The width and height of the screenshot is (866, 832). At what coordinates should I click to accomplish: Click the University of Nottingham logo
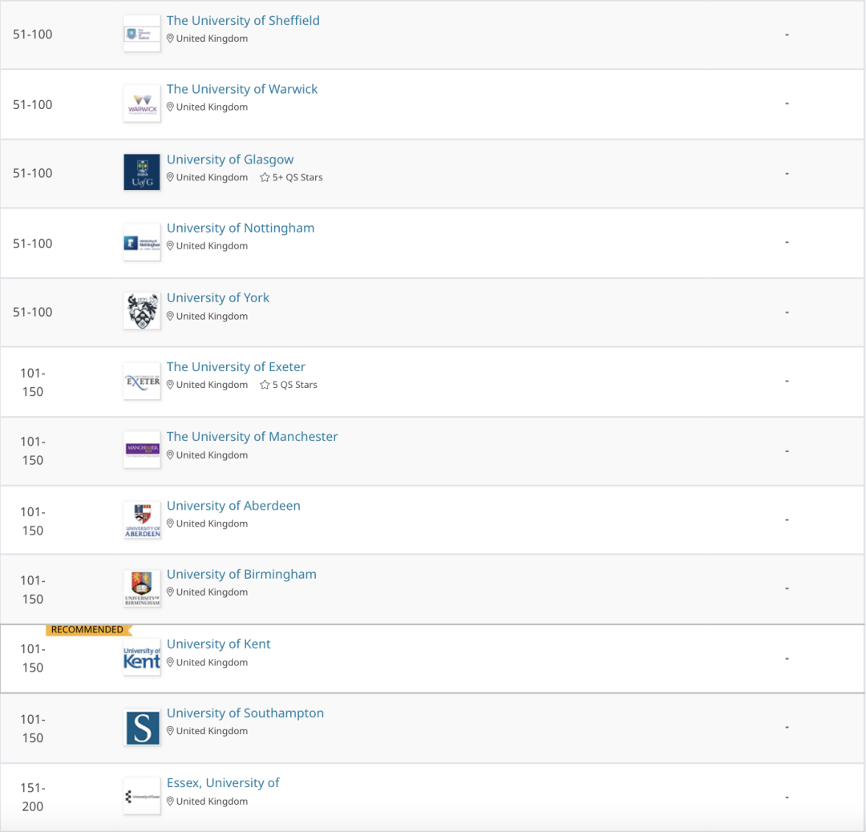(142, 242)
